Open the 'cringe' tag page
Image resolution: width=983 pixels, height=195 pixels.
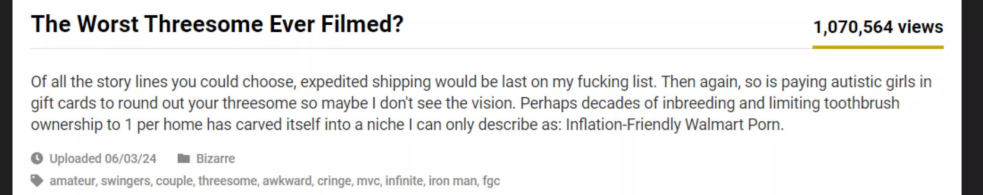point(334,181)
